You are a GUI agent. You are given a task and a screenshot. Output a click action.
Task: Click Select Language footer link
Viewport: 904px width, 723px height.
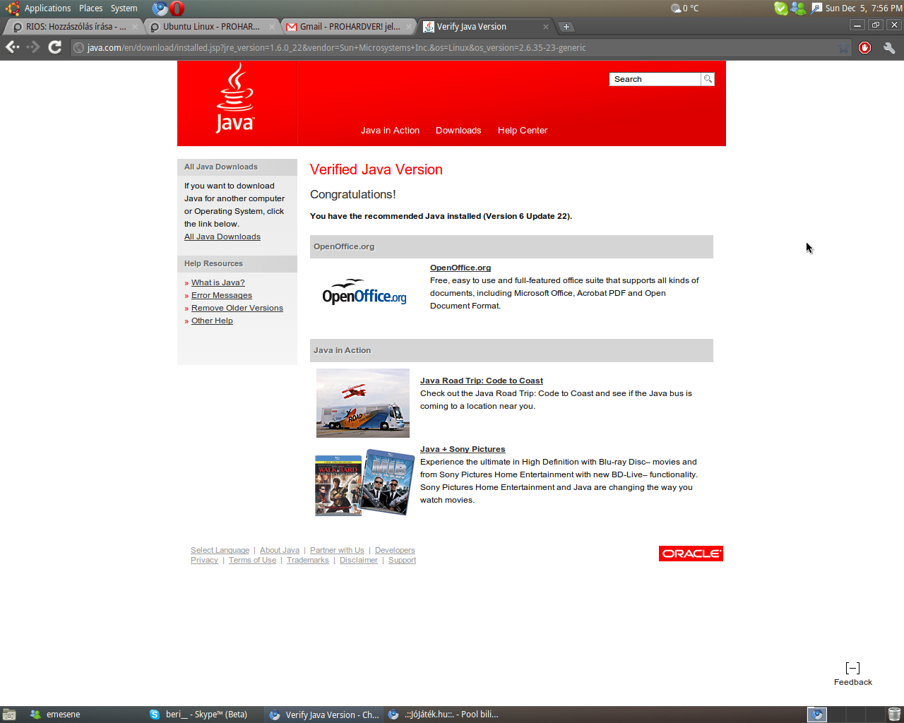[x=220, y=550]
